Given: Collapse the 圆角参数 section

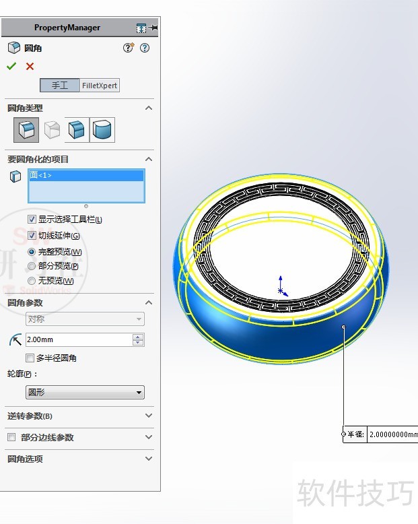Looking at the screenshot, I should point(149,303).
